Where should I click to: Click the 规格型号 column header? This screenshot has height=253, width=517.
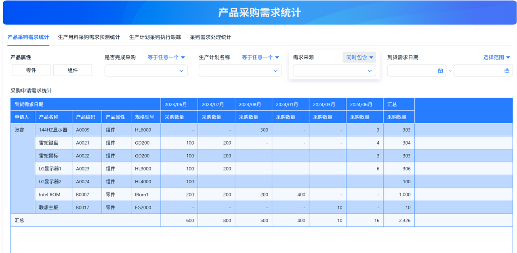tap(146, 117)
